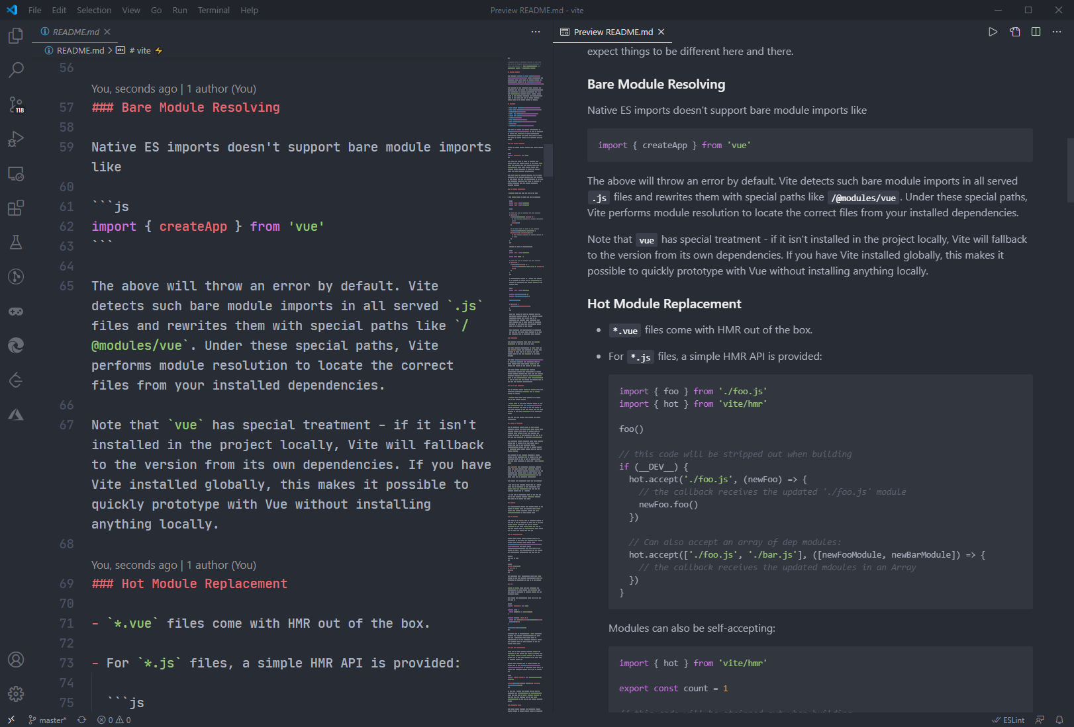Click the Run play icon in preview toolbar
Image resolution: width=1074 pixels, height=727 pixels.
tap(993, 32)
